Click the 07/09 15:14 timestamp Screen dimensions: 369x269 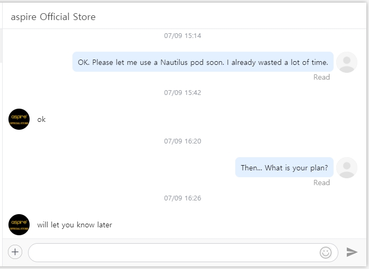pos(182,36)
